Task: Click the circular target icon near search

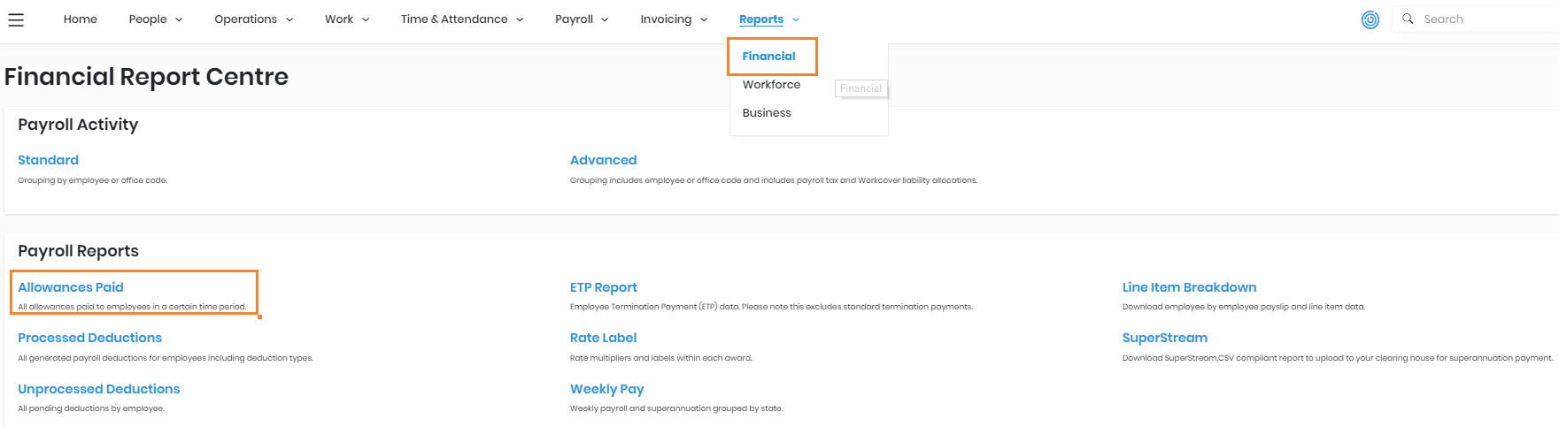Action: pyautogui.click(x=1370, y=19)
